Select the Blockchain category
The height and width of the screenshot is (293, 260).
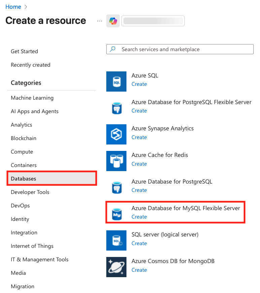point(24,138)
